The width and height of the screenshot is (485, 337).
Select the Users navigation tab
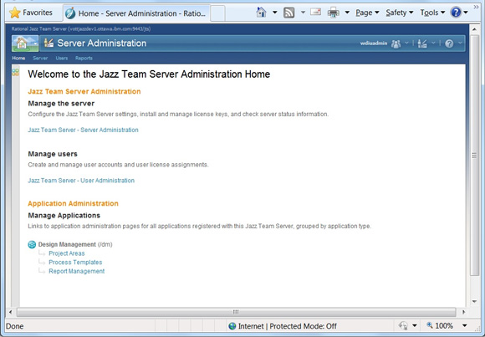pyautogui.click(x=62, y=59)
